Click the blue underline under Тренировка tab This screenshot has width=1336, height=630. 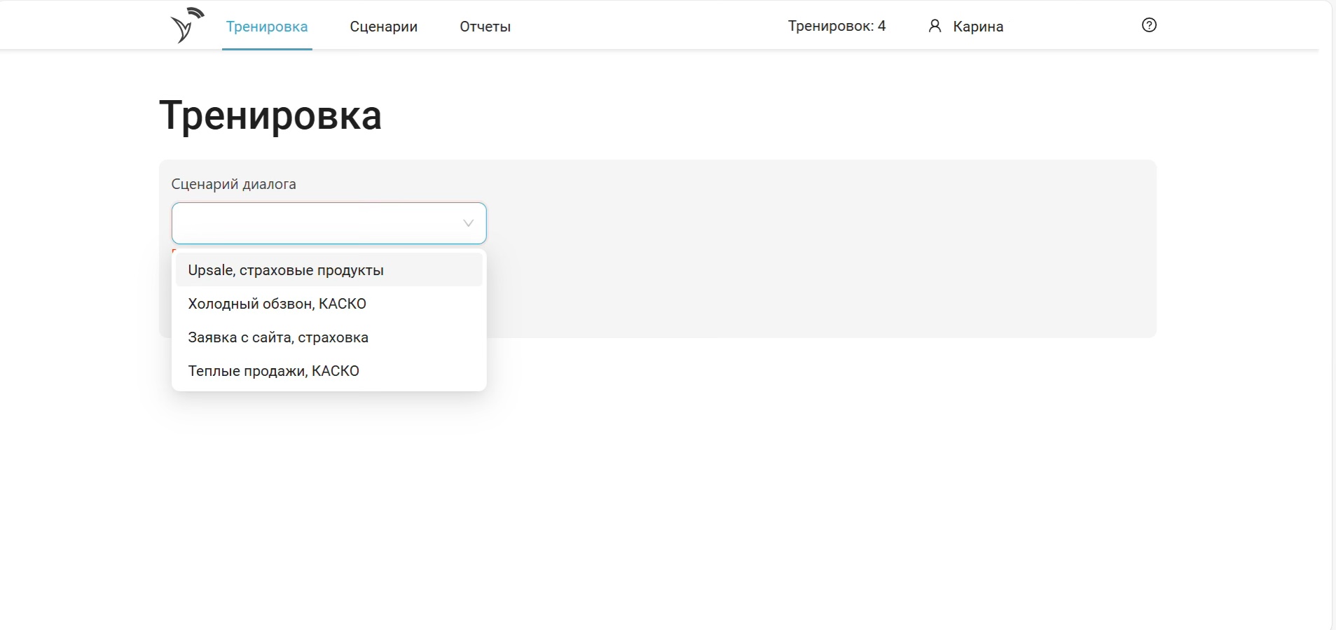267,49
